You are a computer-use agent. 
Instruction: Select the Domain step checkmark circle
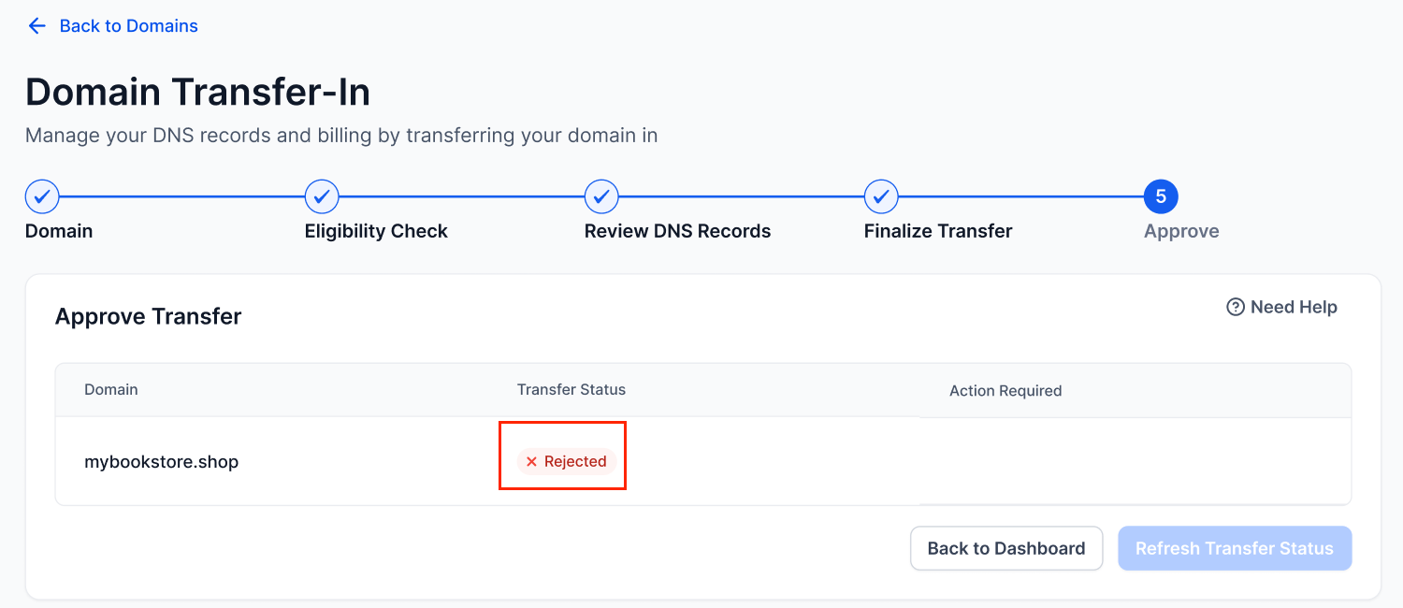(x=42, y=197)
